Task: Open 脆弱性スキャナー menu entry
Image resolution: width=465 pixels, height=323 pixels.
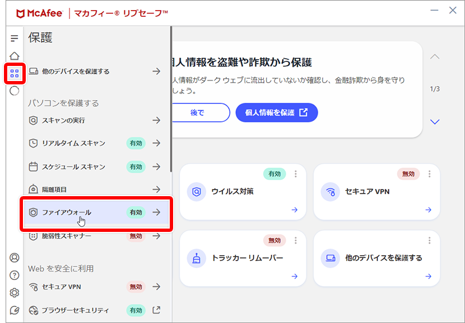Action: 95,236
